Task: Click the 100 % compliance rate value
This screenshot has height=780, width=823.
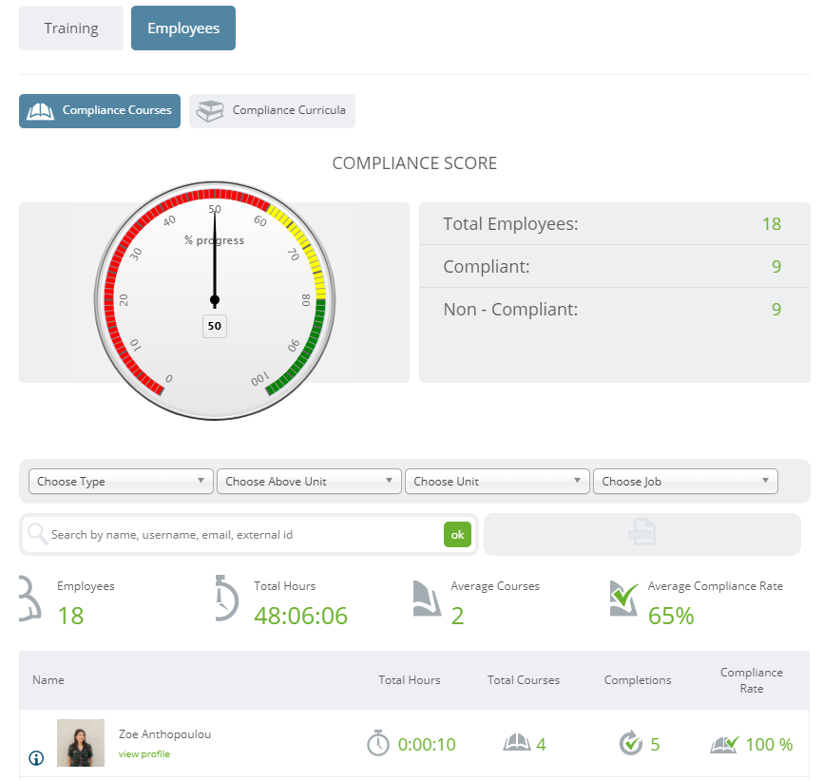Action: tap(770, 744)
